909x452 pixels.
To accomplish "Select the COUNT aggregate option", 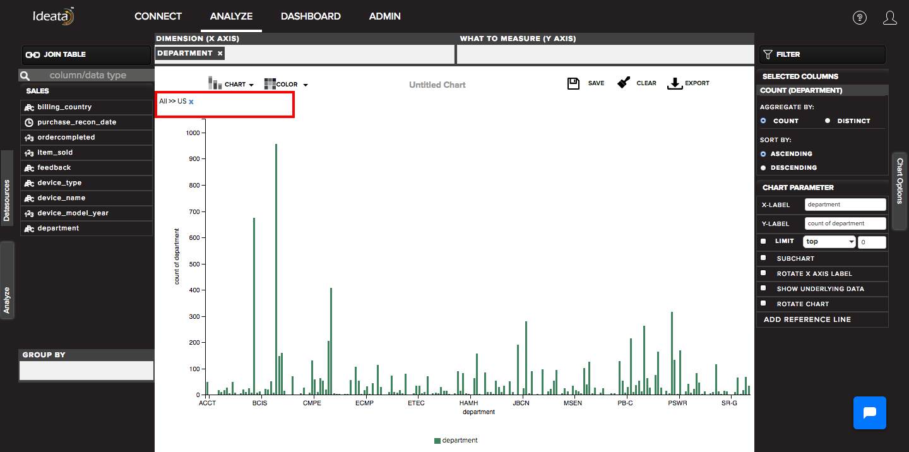I will point(763,121).
